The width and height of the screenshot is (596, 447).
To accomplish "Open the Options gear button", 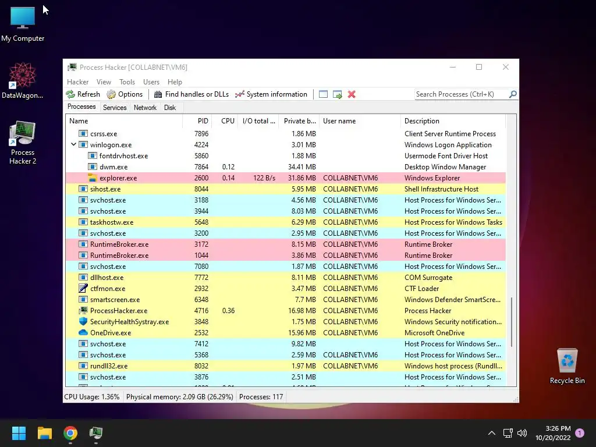I will 125,94.
